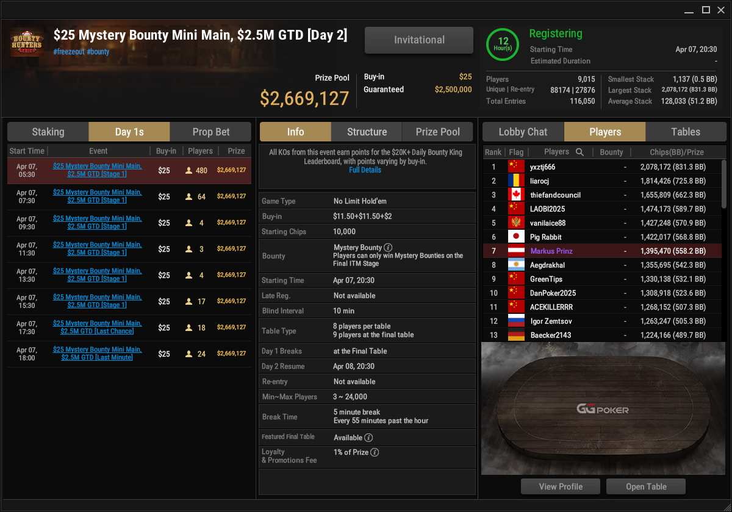Open the 07:30 Stage 1 event link
The image size is (732, 512).
(98, 196)
